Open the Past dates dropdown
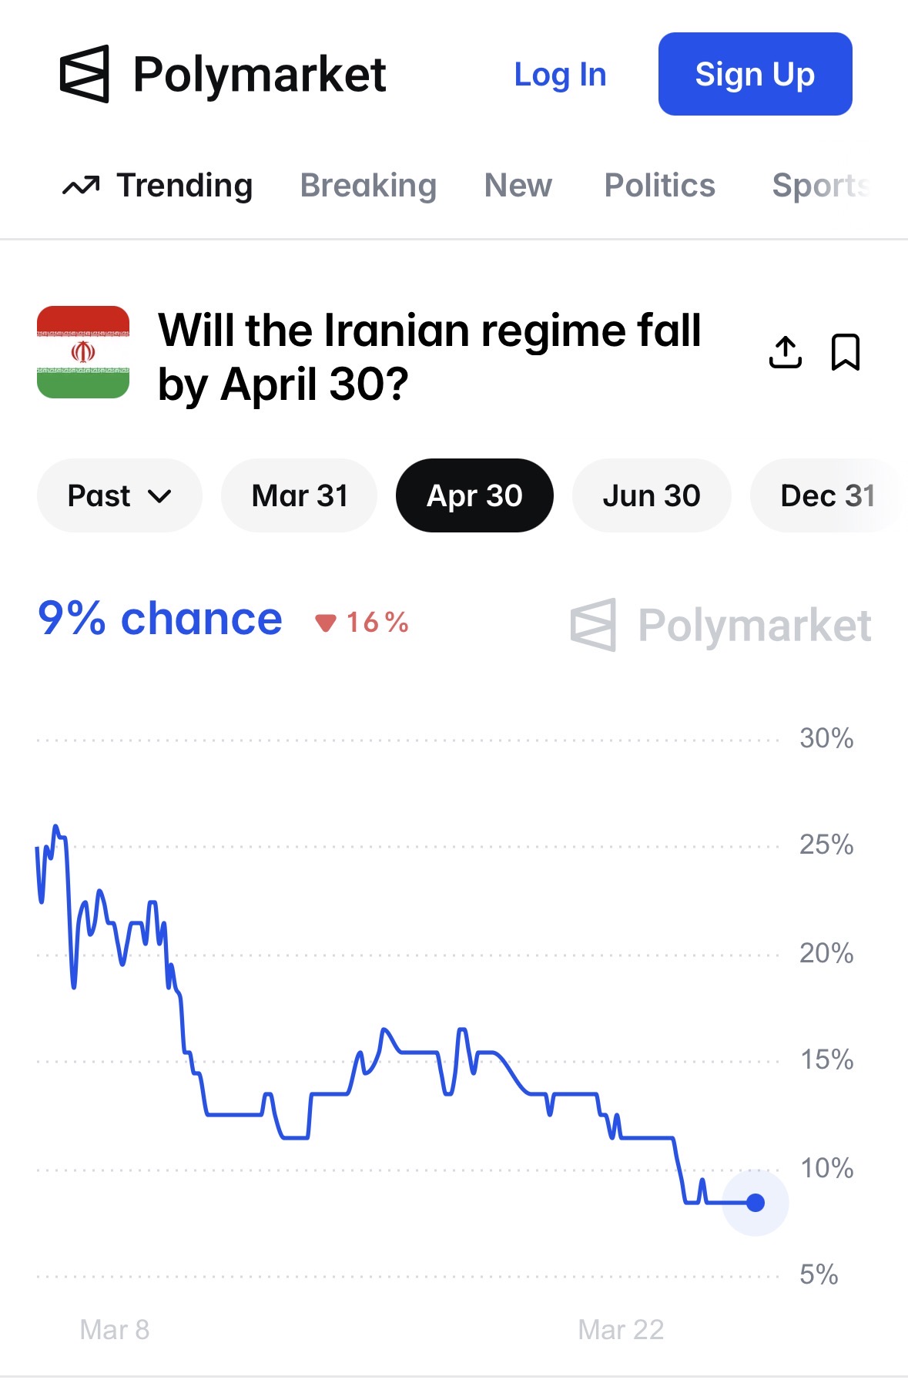The image size is (908, 1380). click(119, 495)
